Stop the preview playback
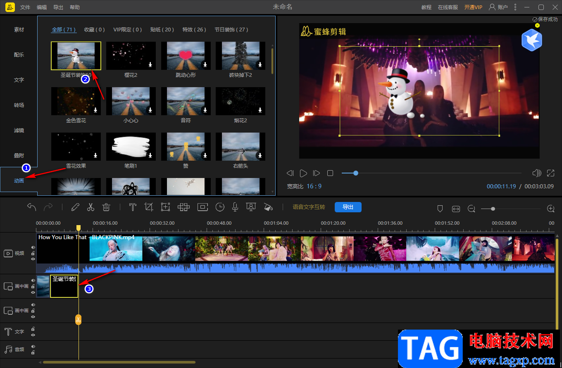 pos(330,173)
